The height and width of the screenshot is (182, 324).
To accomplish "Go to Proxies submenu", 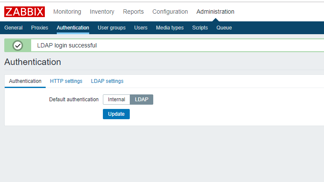I will [40, 28].
